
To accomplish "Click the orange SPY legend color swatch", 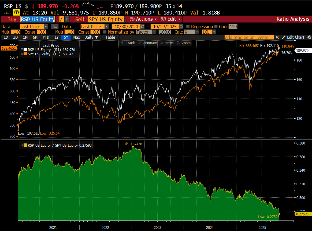I will [25, 54].
